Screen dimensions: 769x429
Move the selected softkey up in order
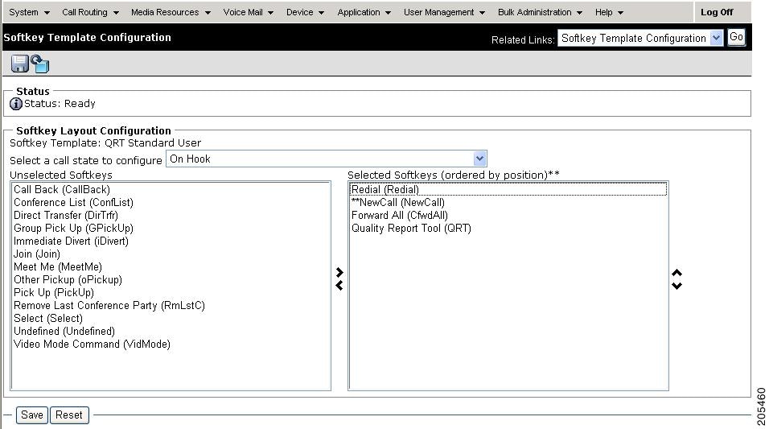click(x=676, y=273)
